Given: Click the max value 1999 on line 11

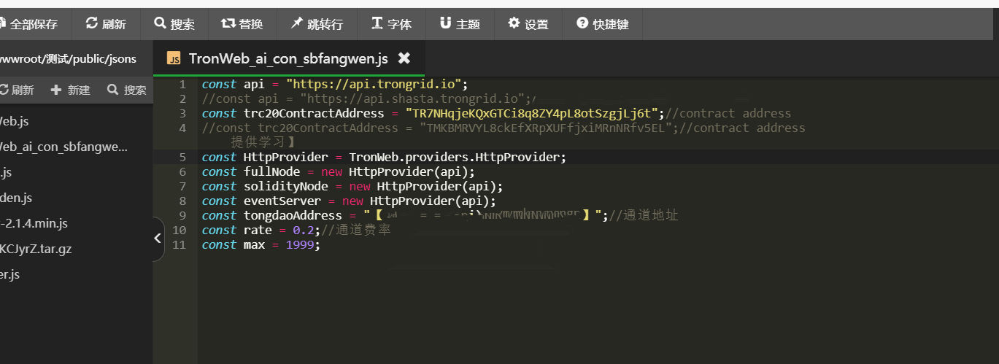Looking at the screenshot, I should pyautogui.click(x=300, y=244).
